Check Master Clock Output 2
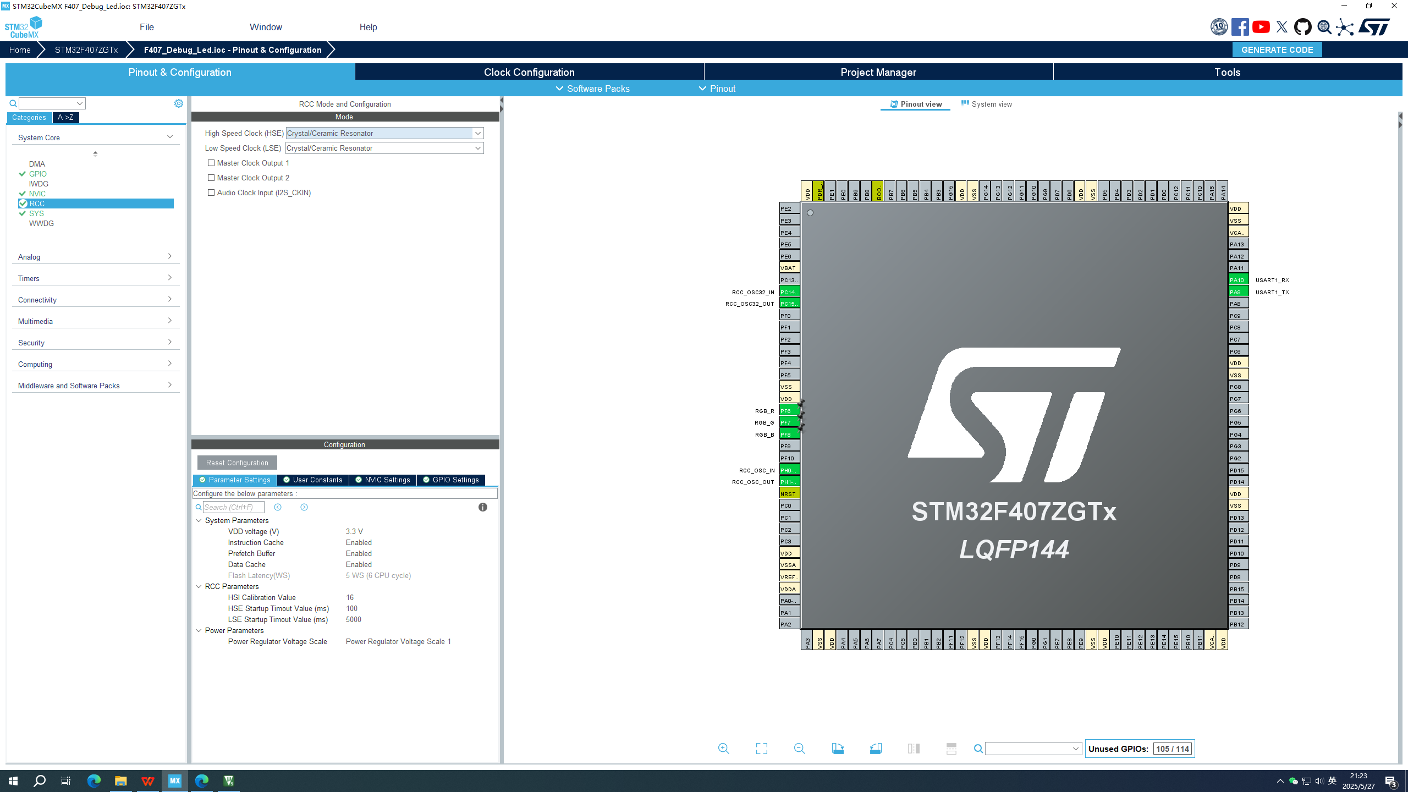This screenshot has height=792, width=1408. click(211, 178)
